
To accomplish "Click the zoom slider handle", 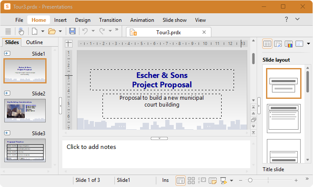I will point(250,181).
